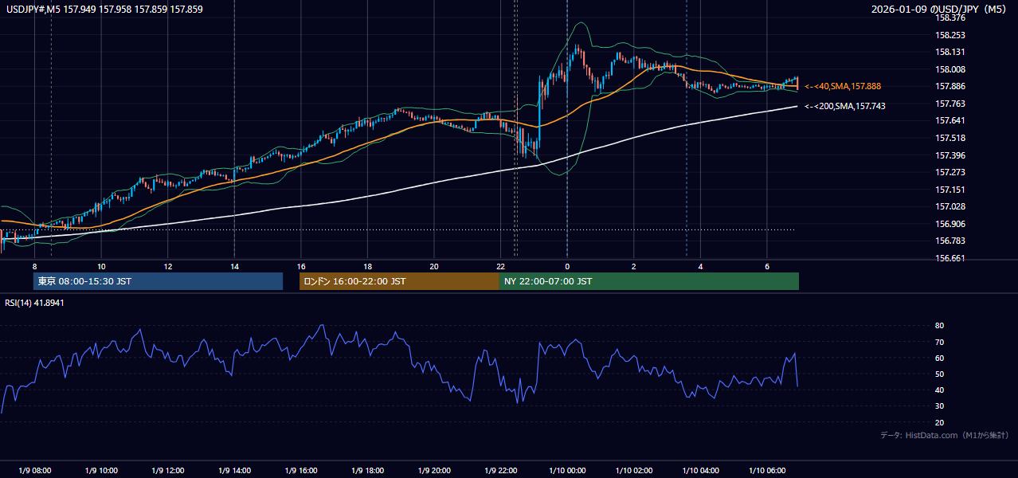Screen dimensions: 1018x478
Task: Click the bottom timestamp 1/9 20:00
Action: (x=433, y=470)
